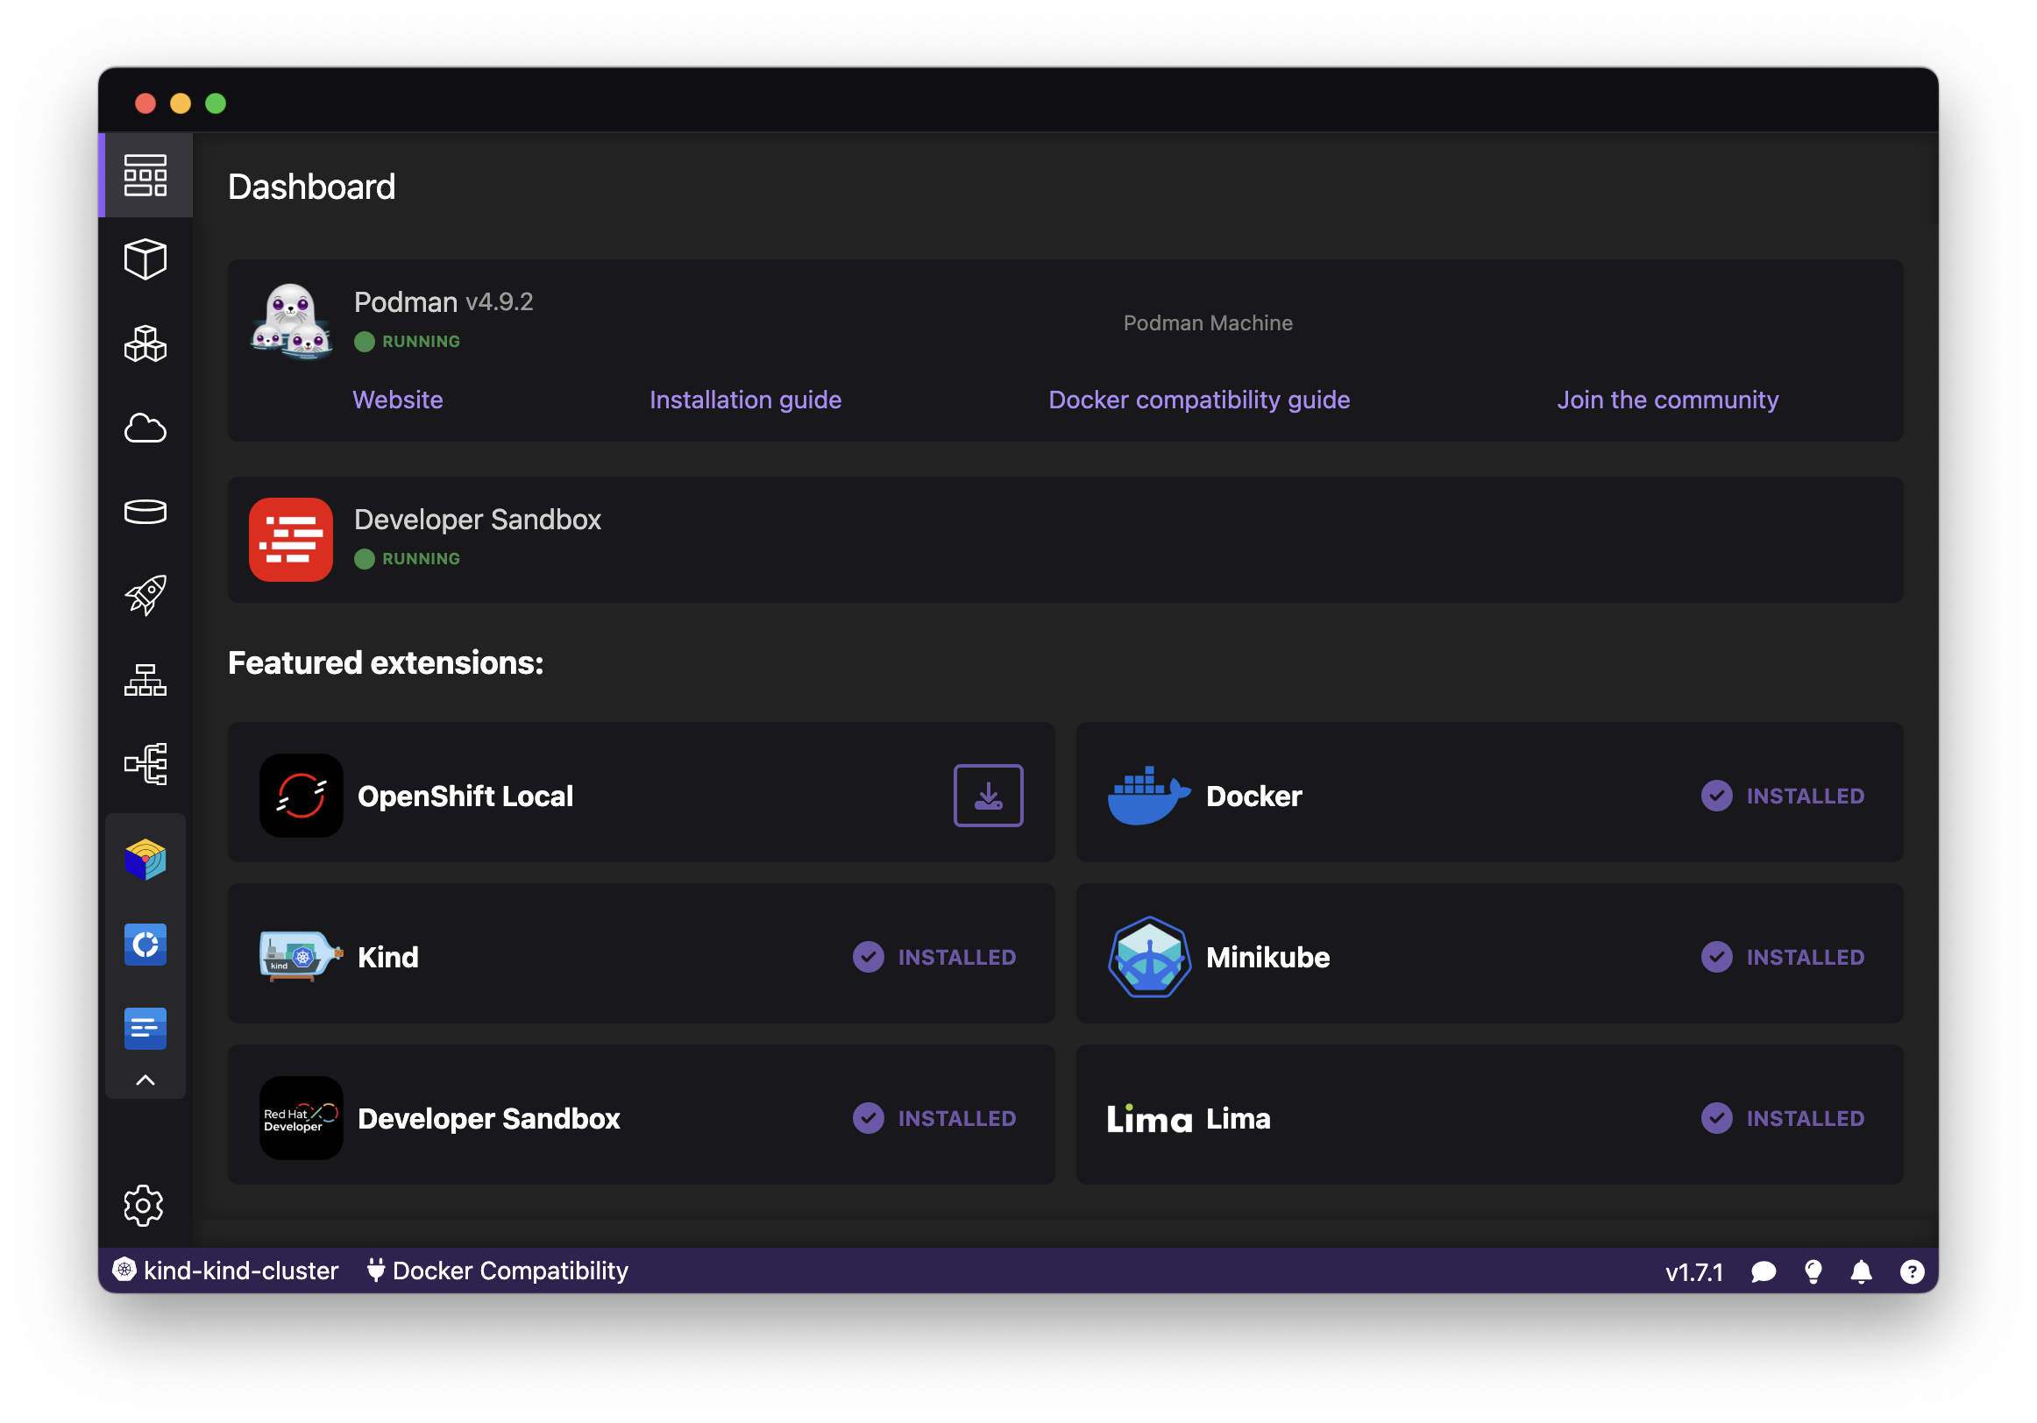Viewport: 2037px width, 1423px height.
Task: Open Settings via the gear icon
Action: [x=145, y=1204]
